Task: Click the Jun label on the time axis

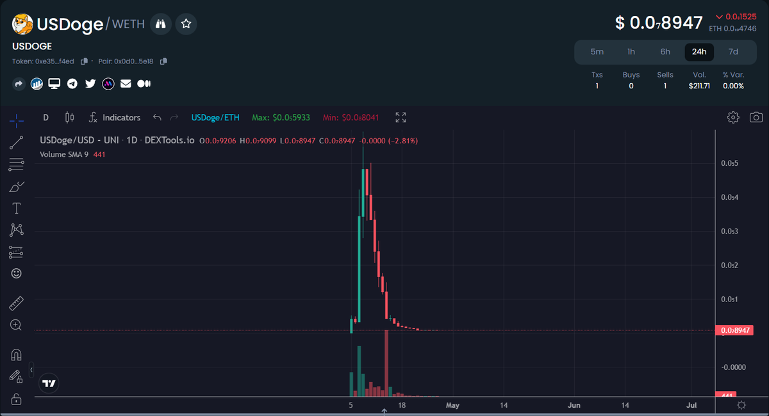Action: 574,405
